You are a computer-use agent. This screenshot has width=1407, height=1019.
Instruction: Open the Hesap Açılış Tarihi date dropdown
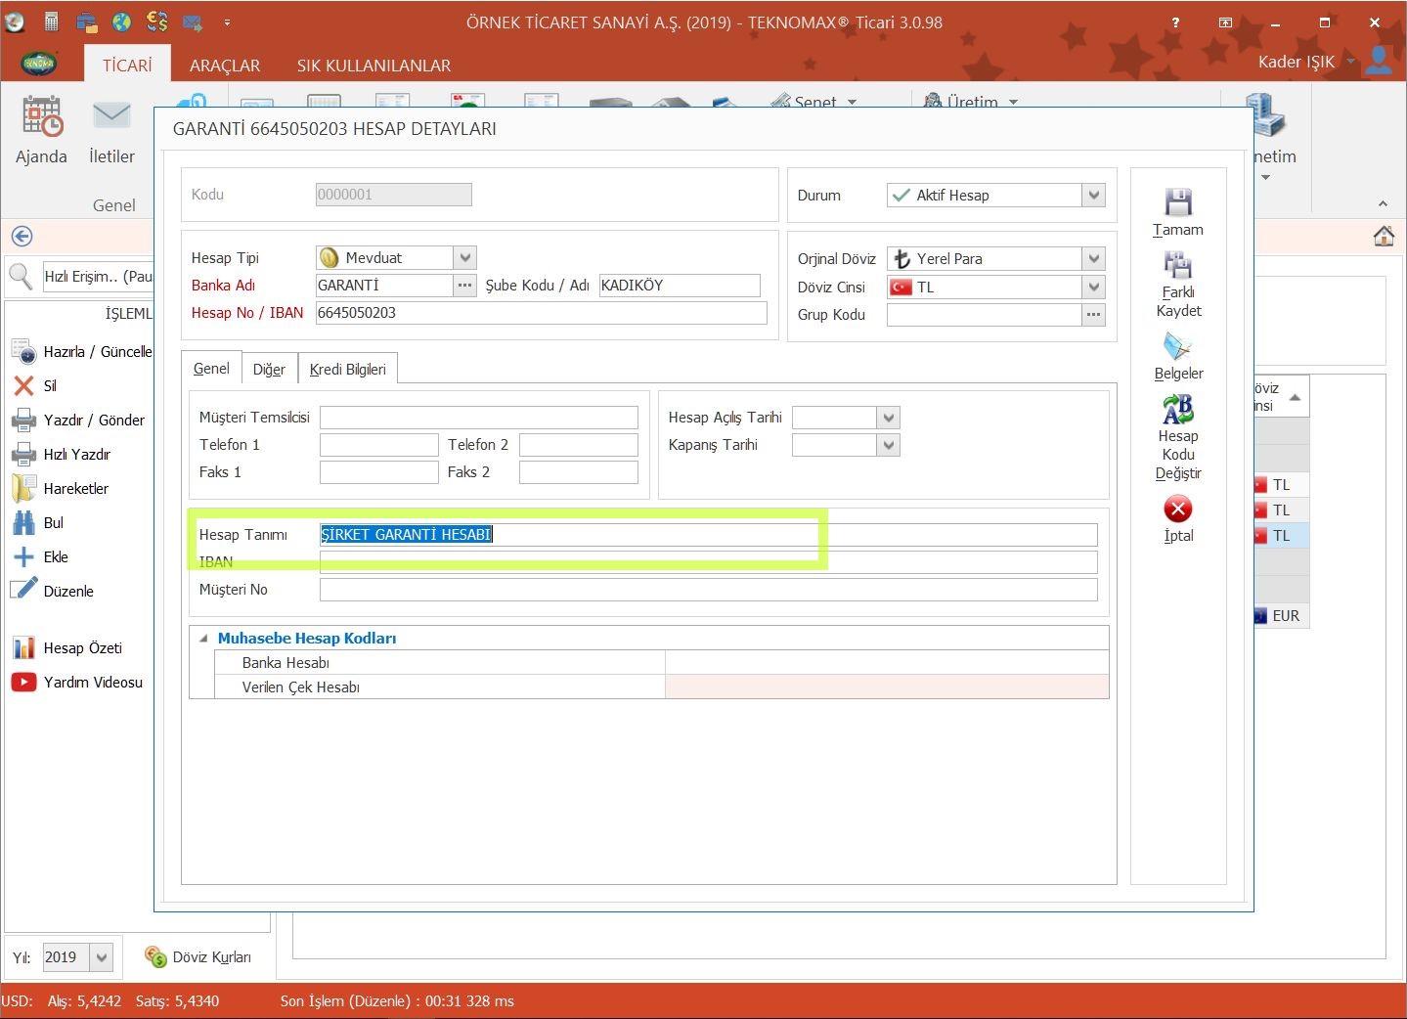click(888, 418)
